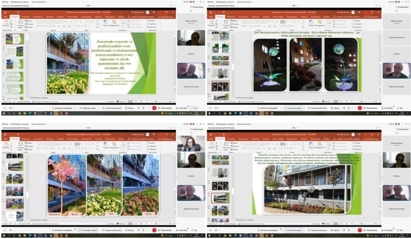Open microphone options arrow in title-slide window
The height and width of the screenshot is (239, 411).
(74, 108)
